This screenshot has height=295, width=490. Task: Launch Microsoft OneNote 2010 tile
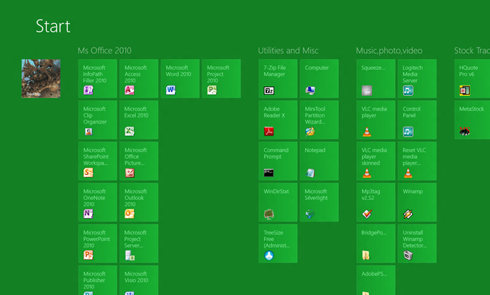click(98, 202)
